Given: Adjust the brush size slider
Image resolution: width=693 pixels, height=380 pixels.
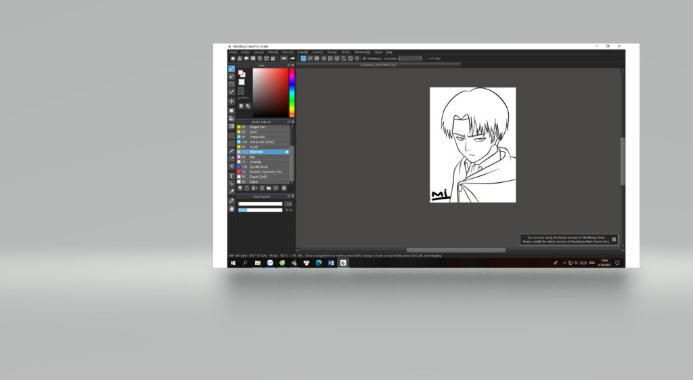Looking at the screenshot, I should [261, 204].
